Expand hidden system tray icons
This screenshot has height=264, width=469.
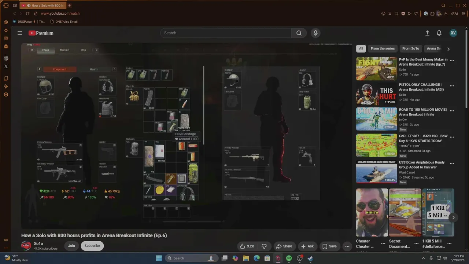pyautogui.click(x=424, y=258)
